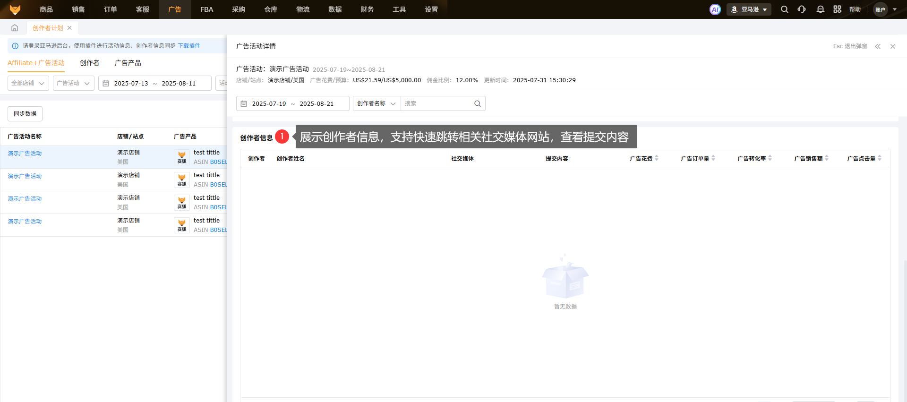Open the 订单 menu
907x402 pixels.
click(x=111, y=9)
